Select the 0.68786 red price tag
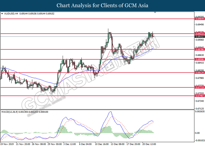 pyautogui.click(x=199, y=49)
